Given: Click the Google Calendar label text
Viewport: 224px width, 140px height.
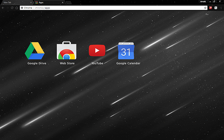Looking at the screenshot, I should 128,63.
